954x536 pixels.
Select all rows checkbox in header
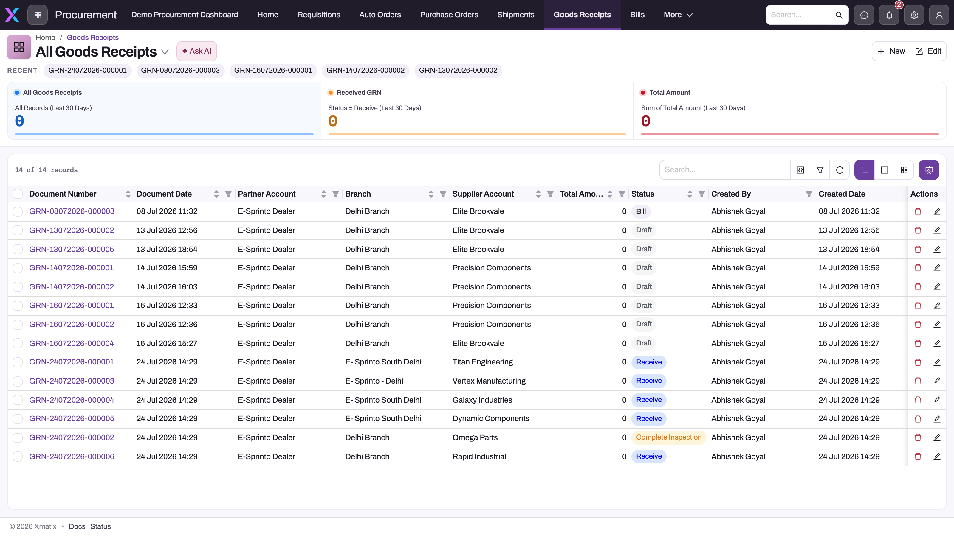[x=17, y=194]
